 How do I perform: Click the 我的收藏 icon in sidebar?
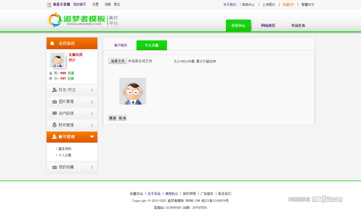[54, 167]
